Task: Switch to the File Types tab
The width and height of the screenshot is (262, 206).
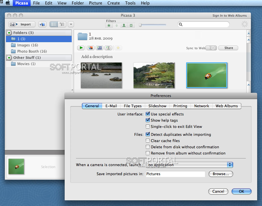Action: click(133, 106)
